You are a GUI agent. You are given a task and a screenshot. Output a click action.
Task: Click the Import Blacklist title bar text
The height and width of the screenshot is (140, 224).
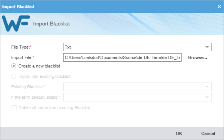tap(18, 7)
